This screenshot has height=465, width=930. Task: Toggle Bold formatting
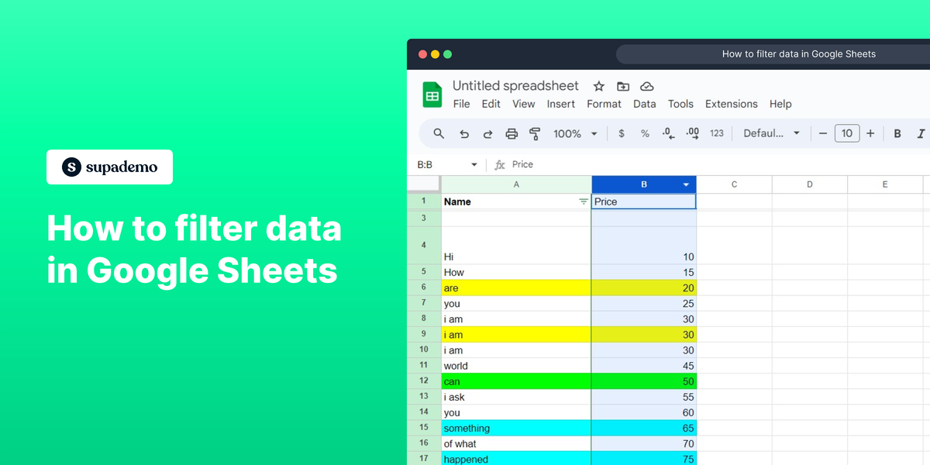pos(897,133)
